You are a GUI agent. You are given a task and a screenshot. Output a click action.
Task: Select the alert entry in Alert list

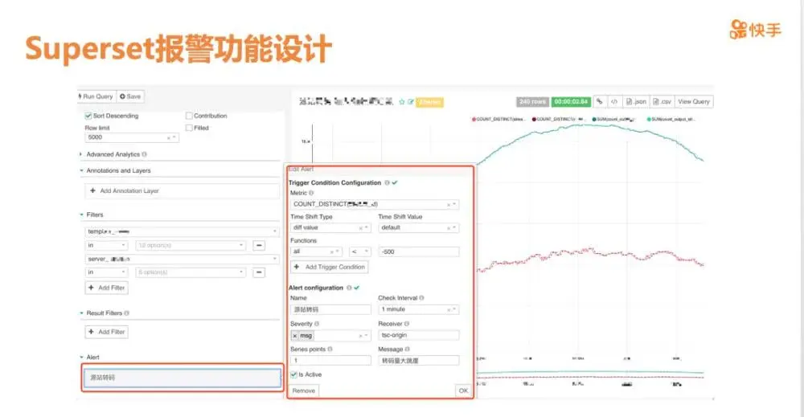[182, 378]
